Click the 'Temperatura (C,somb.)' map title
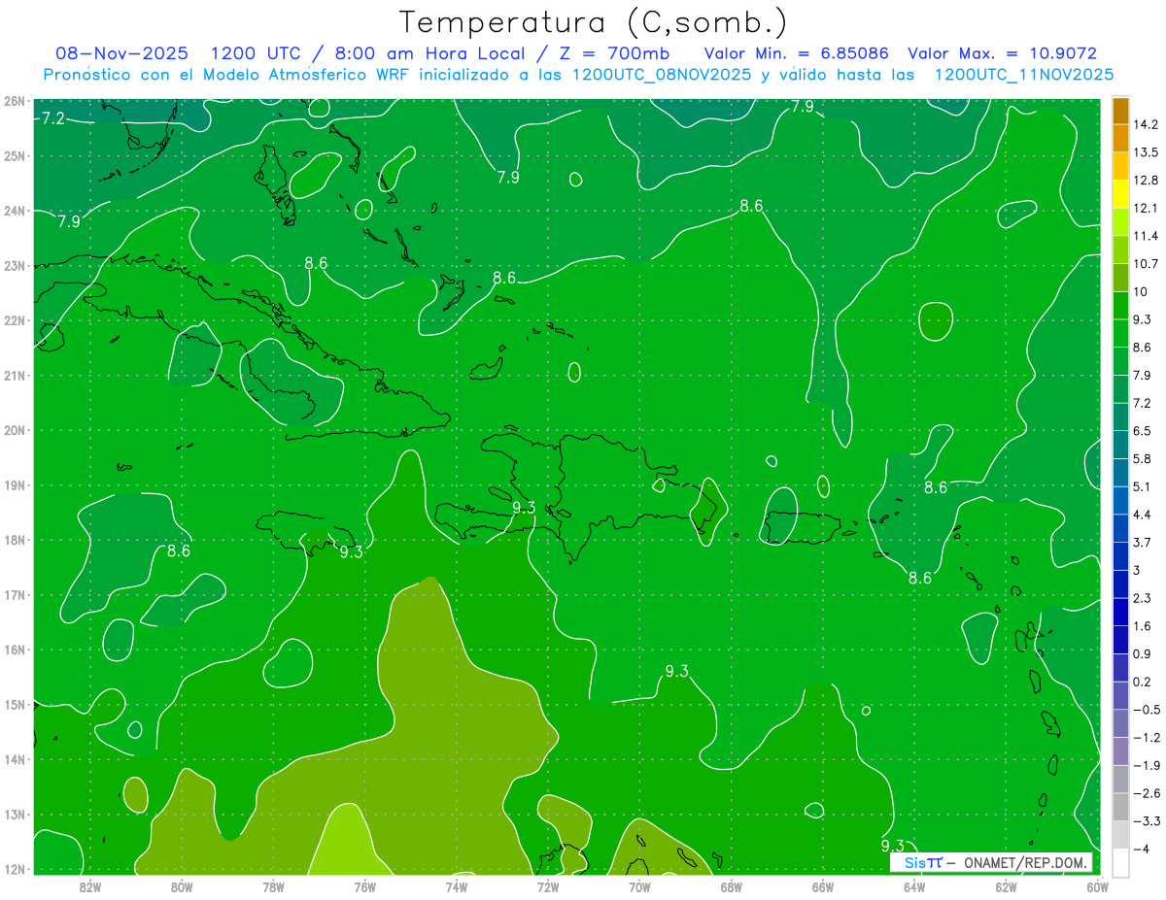The width and height of the screenshot is (1166, 900). click(x=593, y=21)
